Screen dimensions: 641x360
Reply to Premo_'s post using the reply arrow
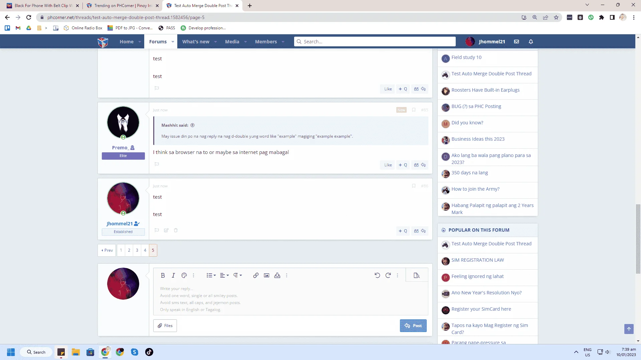tap(423, 165)
